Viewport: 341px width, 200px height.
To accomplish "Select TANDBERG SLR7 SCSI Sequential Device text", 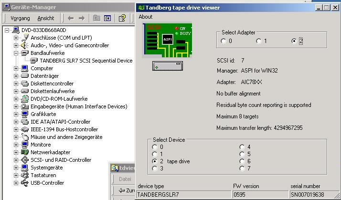I will click(86, 61).
